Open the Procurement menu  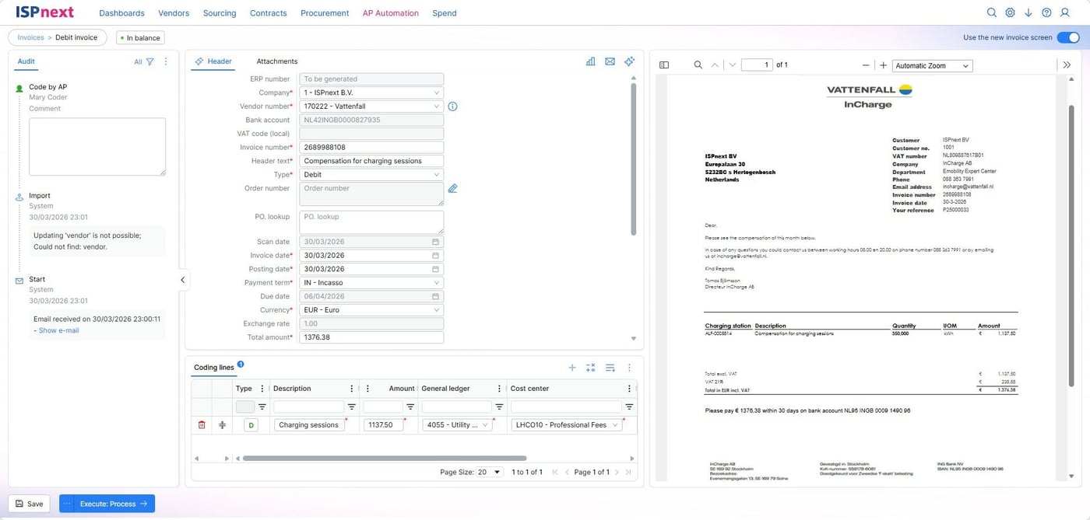pos(325,13)
